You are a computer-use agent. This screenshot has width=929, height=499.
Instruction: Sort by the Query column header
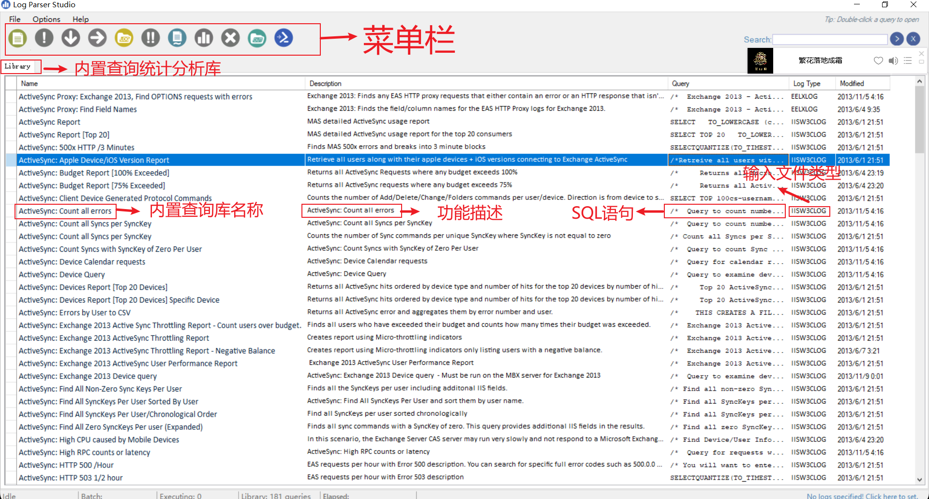[728, 83]
